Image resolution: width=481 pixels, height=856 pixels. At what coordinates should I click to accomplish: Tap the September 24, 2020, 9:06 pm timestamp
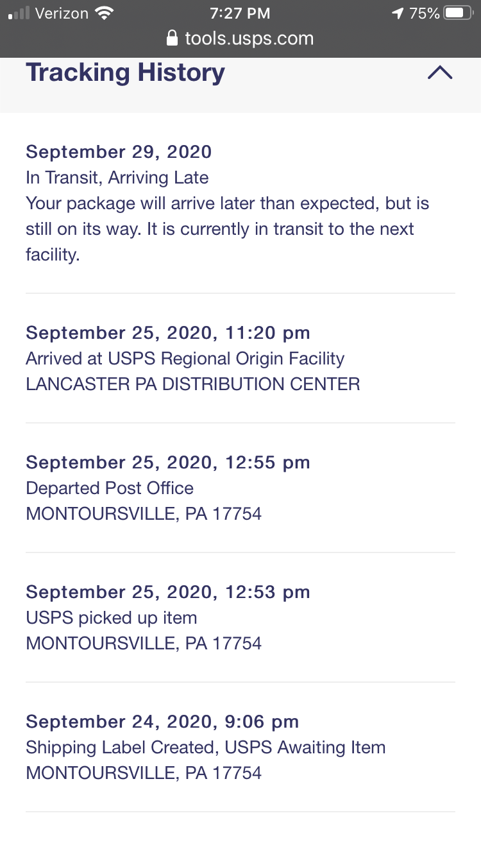pyautogui.click(x=162, y=722)
